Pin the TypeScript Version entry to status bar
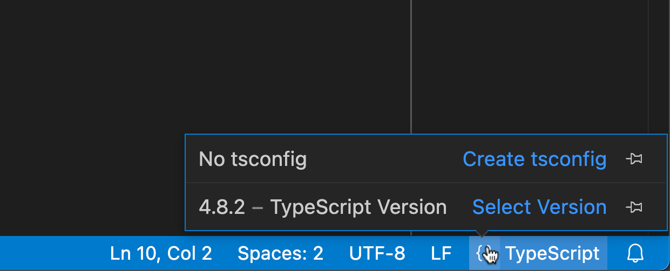The width and height of the screenshot is (670, 271). (x=634, y=207)
